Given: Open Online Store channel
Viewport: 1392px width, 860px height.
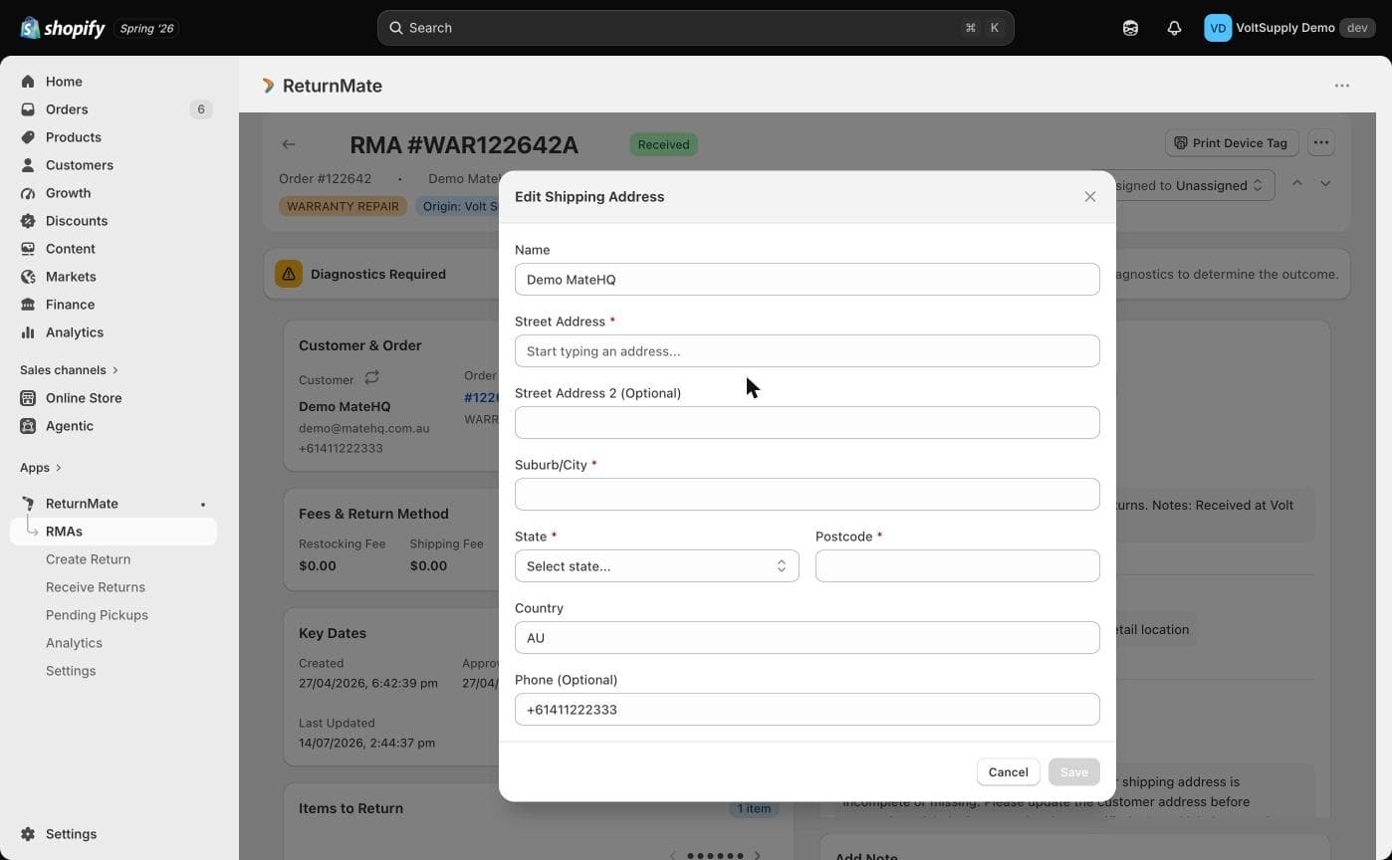Looking at the screenshot, I should pyautogui.click(x=84, y=398).
